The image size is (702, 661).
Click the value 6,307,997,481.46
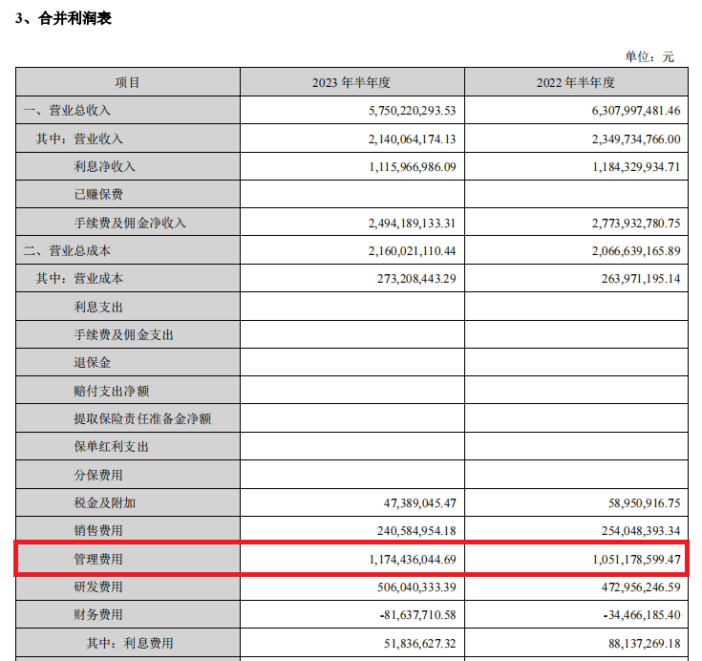pos(636,111)
